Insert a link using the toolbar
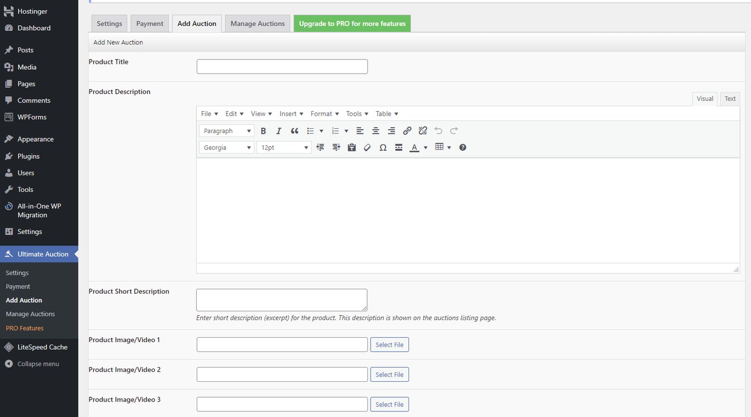The image size is (751, 417). pos(407,130)
